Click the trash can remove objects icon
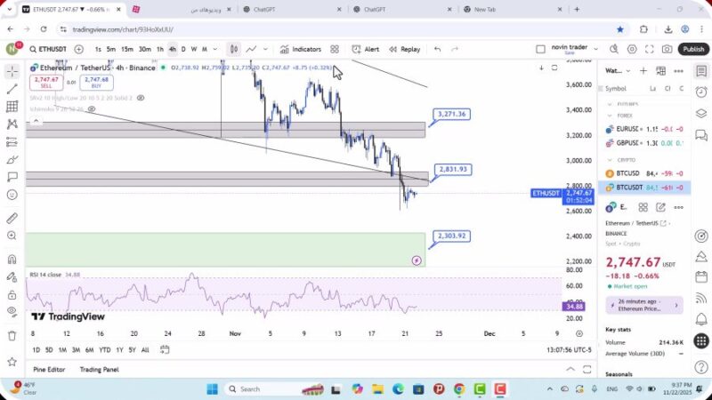Image resolution: width=712 pixels, height=400 pixels. click(x=12, y=336)
